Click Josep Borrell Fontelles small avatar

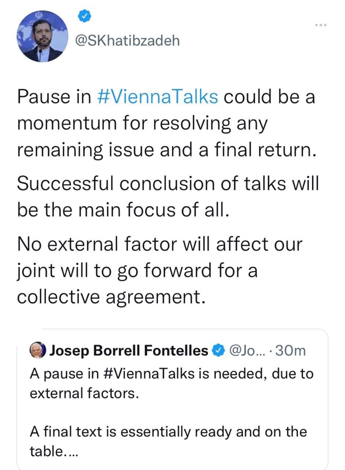click(x=38, y=351)
